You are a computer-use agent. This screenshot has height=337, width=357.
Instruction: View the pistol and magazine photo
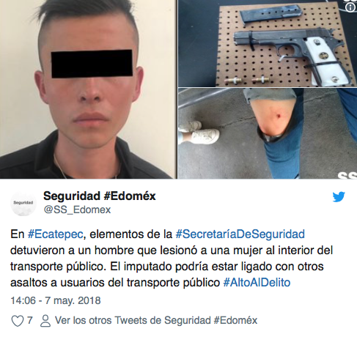point(268,43)
